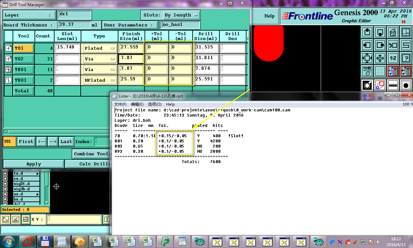Open the T803 NPlated type dropdown

coord(100,80)
